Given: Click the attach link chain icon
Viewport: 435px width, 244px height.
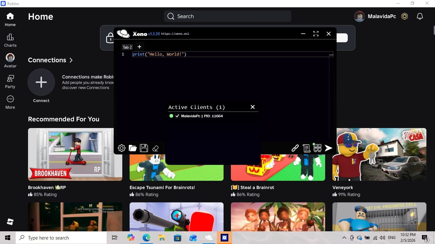Looking at the screenshot, I should pos(295,148).
